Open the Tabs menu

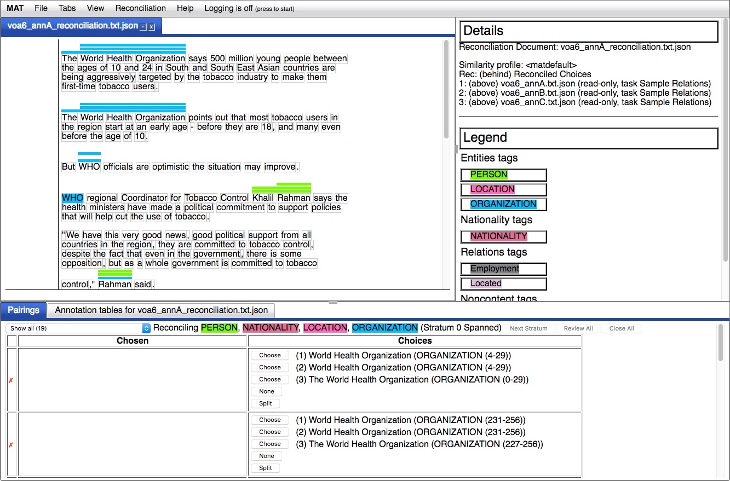click(x=67, y=8)
